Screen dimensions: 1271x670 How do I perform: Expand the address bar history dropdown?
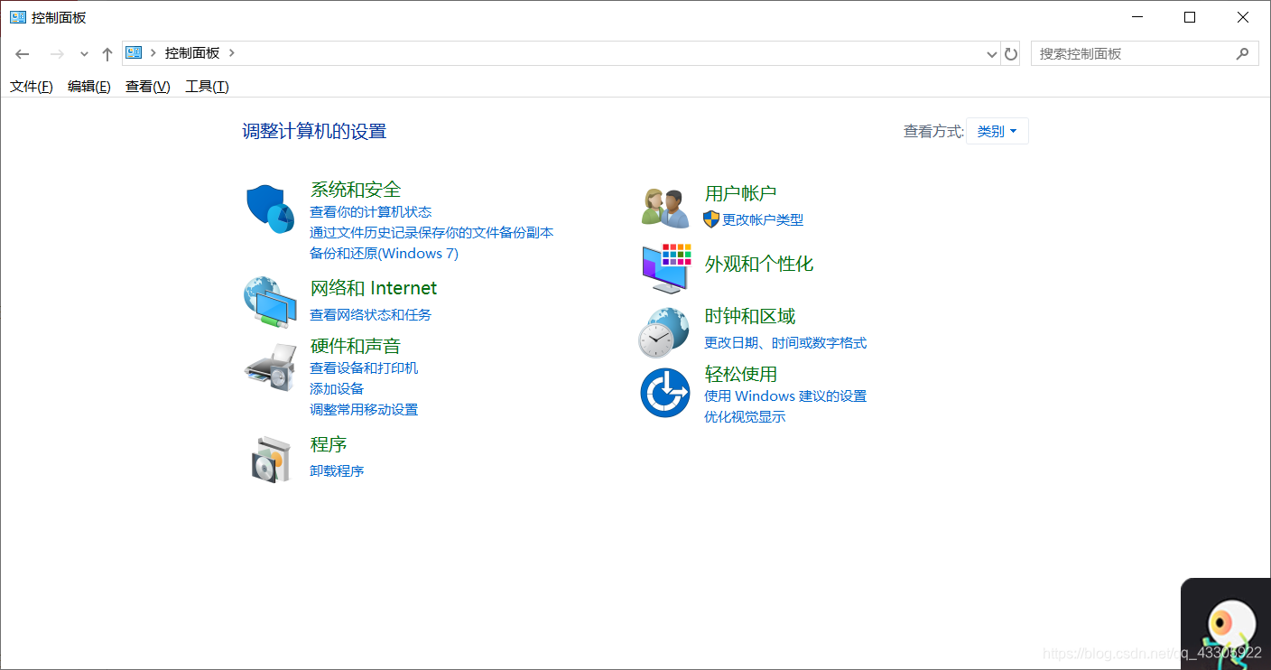click(x=992, y=54)
